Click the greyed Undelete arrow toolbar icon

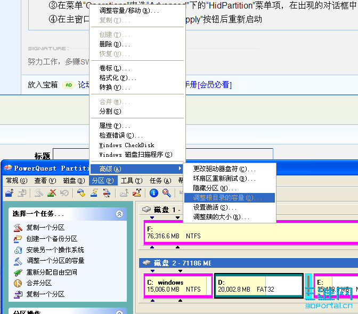coord(64,193)
